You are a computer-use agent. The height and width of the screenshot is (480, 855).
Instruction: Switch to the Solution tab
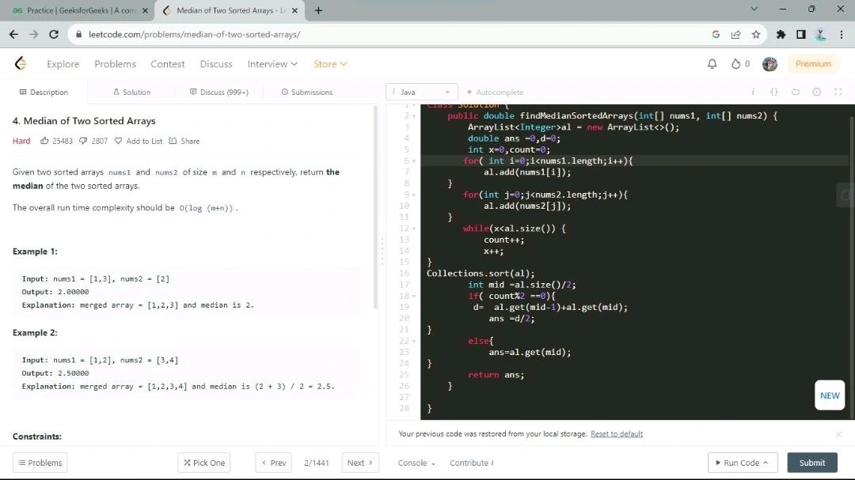131,92
